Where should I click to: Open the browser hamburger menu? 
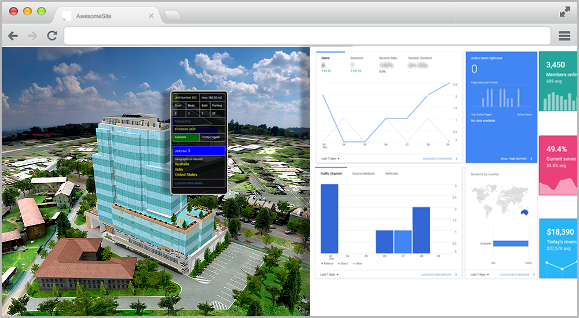(x=565, y=36)
